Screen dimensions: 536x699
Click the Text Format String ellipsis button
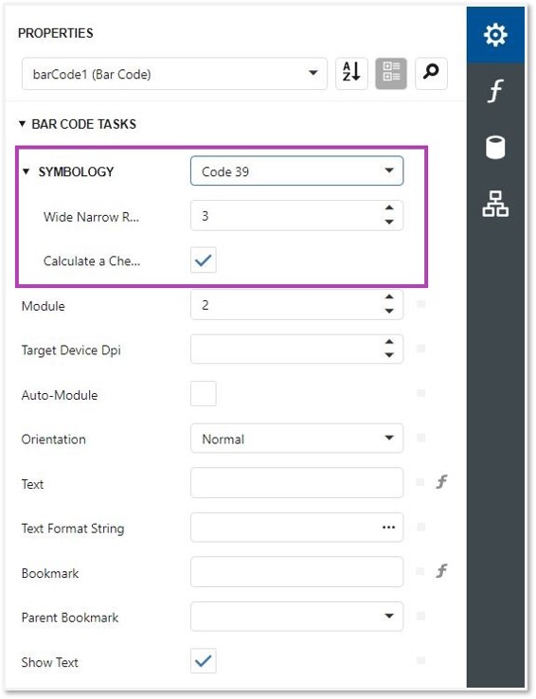(x=388, y=528)
